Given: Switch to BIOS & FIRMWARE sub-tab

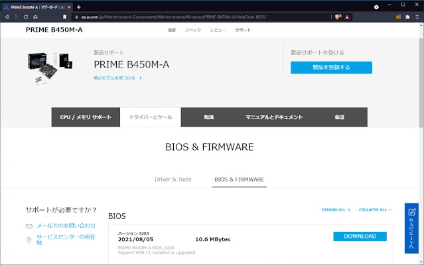Looking at the screenshot, I should (x=240, y=180).
